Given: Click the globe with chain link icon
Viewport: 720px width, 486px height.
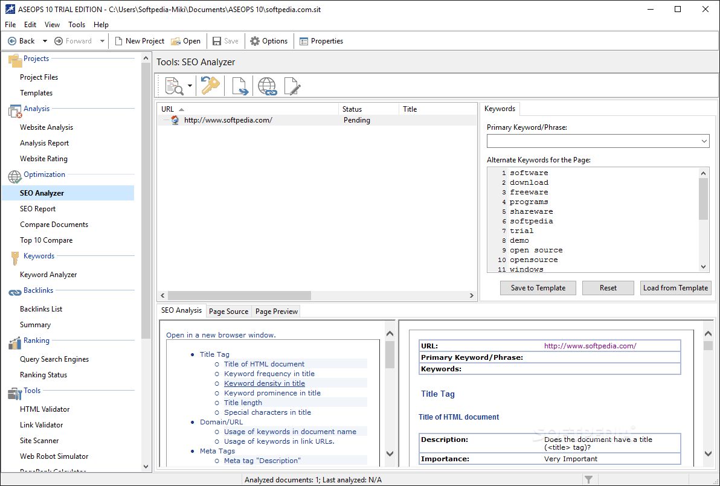Looking at the screenshot, I should click(x=267, y=86).
